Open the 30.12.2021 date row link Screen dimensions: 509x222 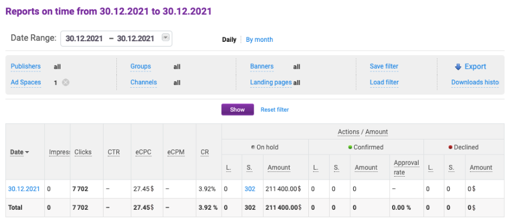click(x=24, y=189)
